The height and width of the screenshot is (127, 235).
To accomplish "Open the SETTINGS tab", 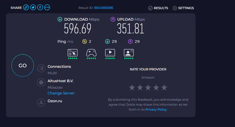I will (183, 8).
